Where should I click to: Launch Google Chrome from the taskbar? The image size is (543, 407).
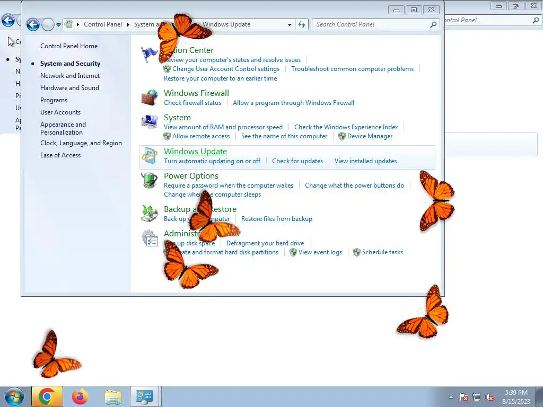pyautogui.click(x=47, y=396)
